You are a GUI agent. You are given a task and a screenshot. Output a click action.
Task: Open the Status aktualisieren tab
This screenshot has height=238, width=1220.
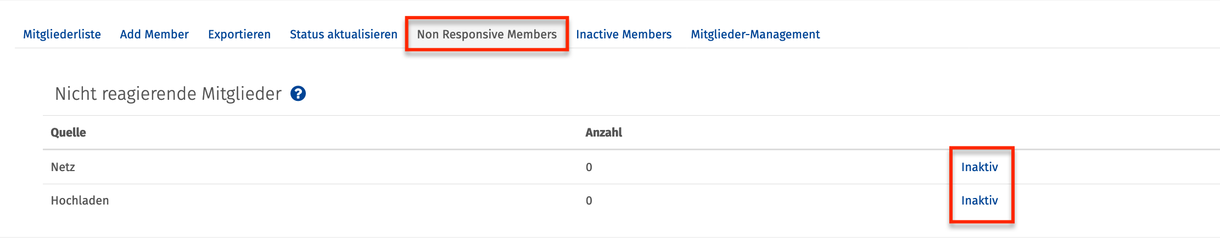(x=344, y=35)
